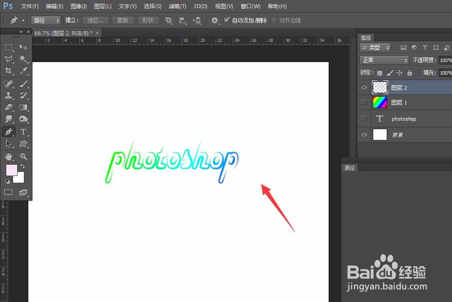This screenshot has width=452, height=302.
Task: Select the Clone Stamp tool
Action: [x=9, y=95]
